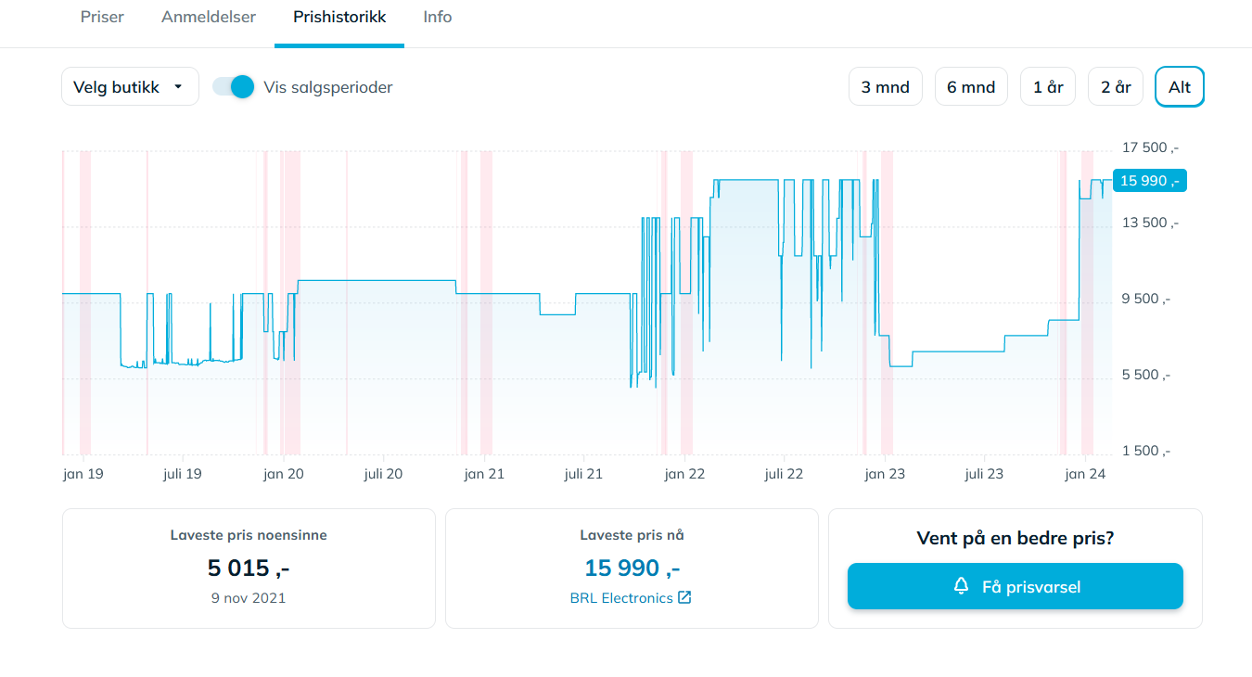
Task: Click the jan 24 axis label
Action: [x=1085, y=474]
